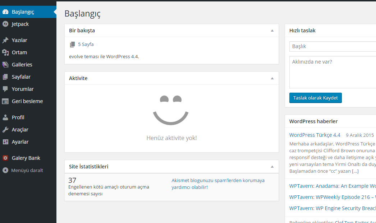Click the Başlangıç dashboard gauge icon
The image size is (376, 223).
5,12
